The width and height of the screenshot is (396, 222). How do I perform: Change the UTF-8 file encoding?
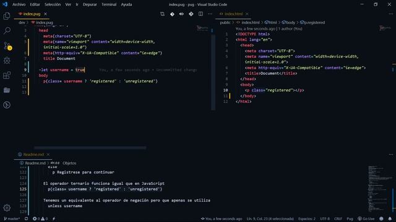(325, 219)
